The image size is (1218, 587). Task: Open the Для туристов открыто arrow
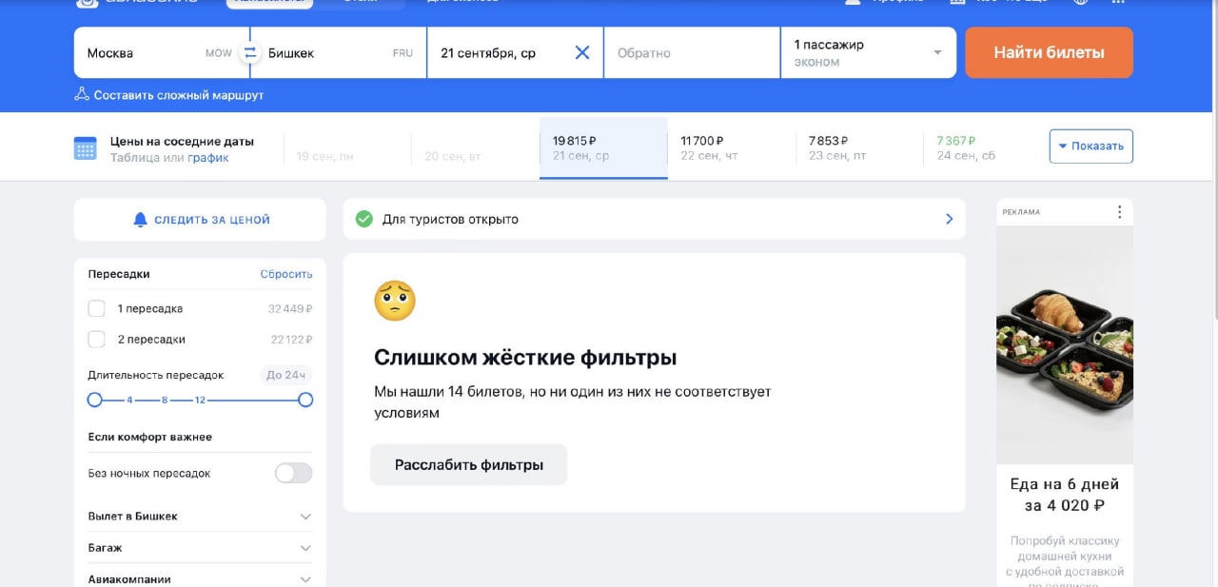(949, 219)
